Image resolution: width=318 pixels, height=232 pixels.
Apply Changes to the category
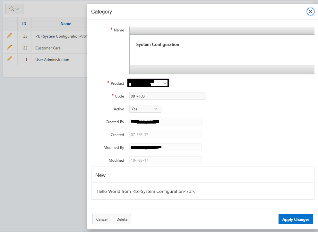(296, 219)
